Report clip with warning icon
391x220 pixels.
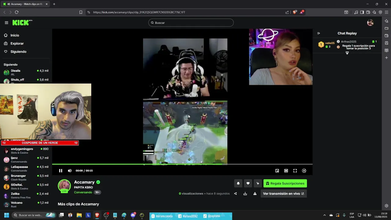point(255,193)
